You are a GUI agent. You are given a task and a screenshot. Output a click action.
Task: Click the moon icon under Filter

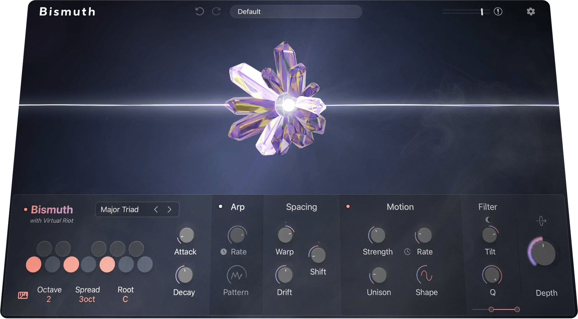coord(488,220)
